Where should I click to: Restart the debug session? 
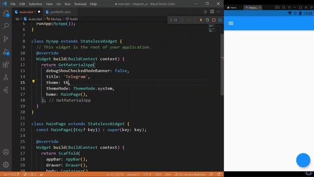pyautogui.click(x=208, y=20)
